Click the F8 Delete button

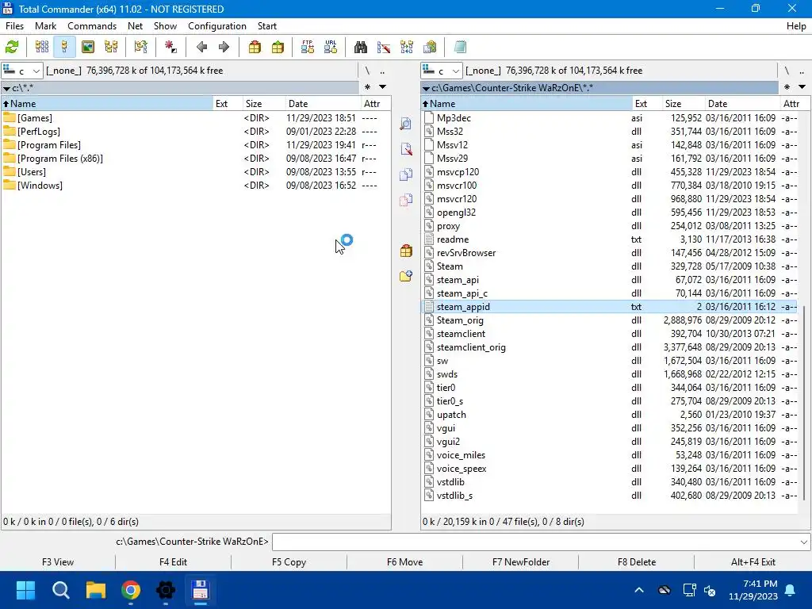[637, 562]
